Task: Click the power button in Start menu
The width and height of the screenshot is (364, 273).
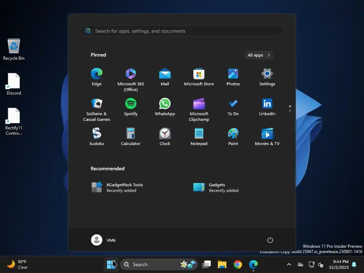Action: pyautogui.click(x=270, y=240)
